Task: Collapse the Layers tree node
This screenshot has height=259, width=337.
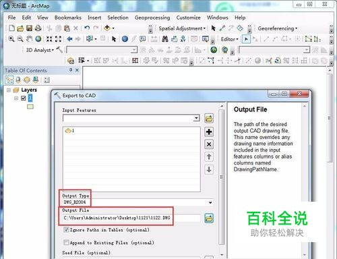Action: 9,90
